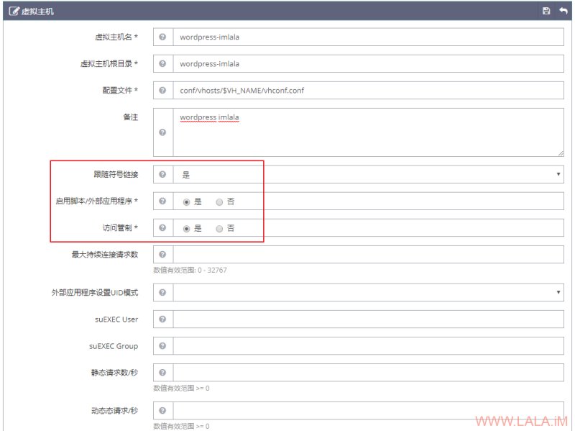Select 是 for 启用脚本/外部应用程序

(x=186, y=202)
